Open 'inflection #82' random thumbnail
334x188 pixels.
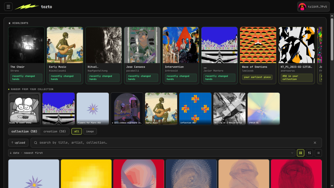(x=195, y=109)
